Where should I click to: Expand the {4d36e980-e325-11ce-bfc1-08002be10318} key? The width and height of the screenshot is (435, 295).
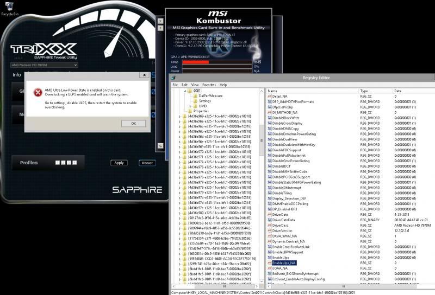(179, 213)
